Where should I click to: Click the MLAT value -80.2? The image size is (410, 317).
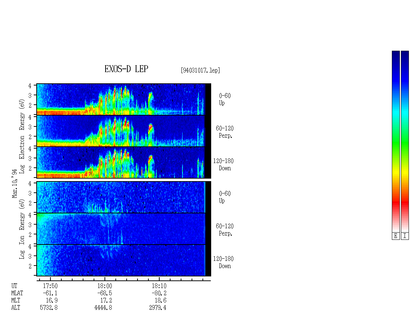[159, 293]
